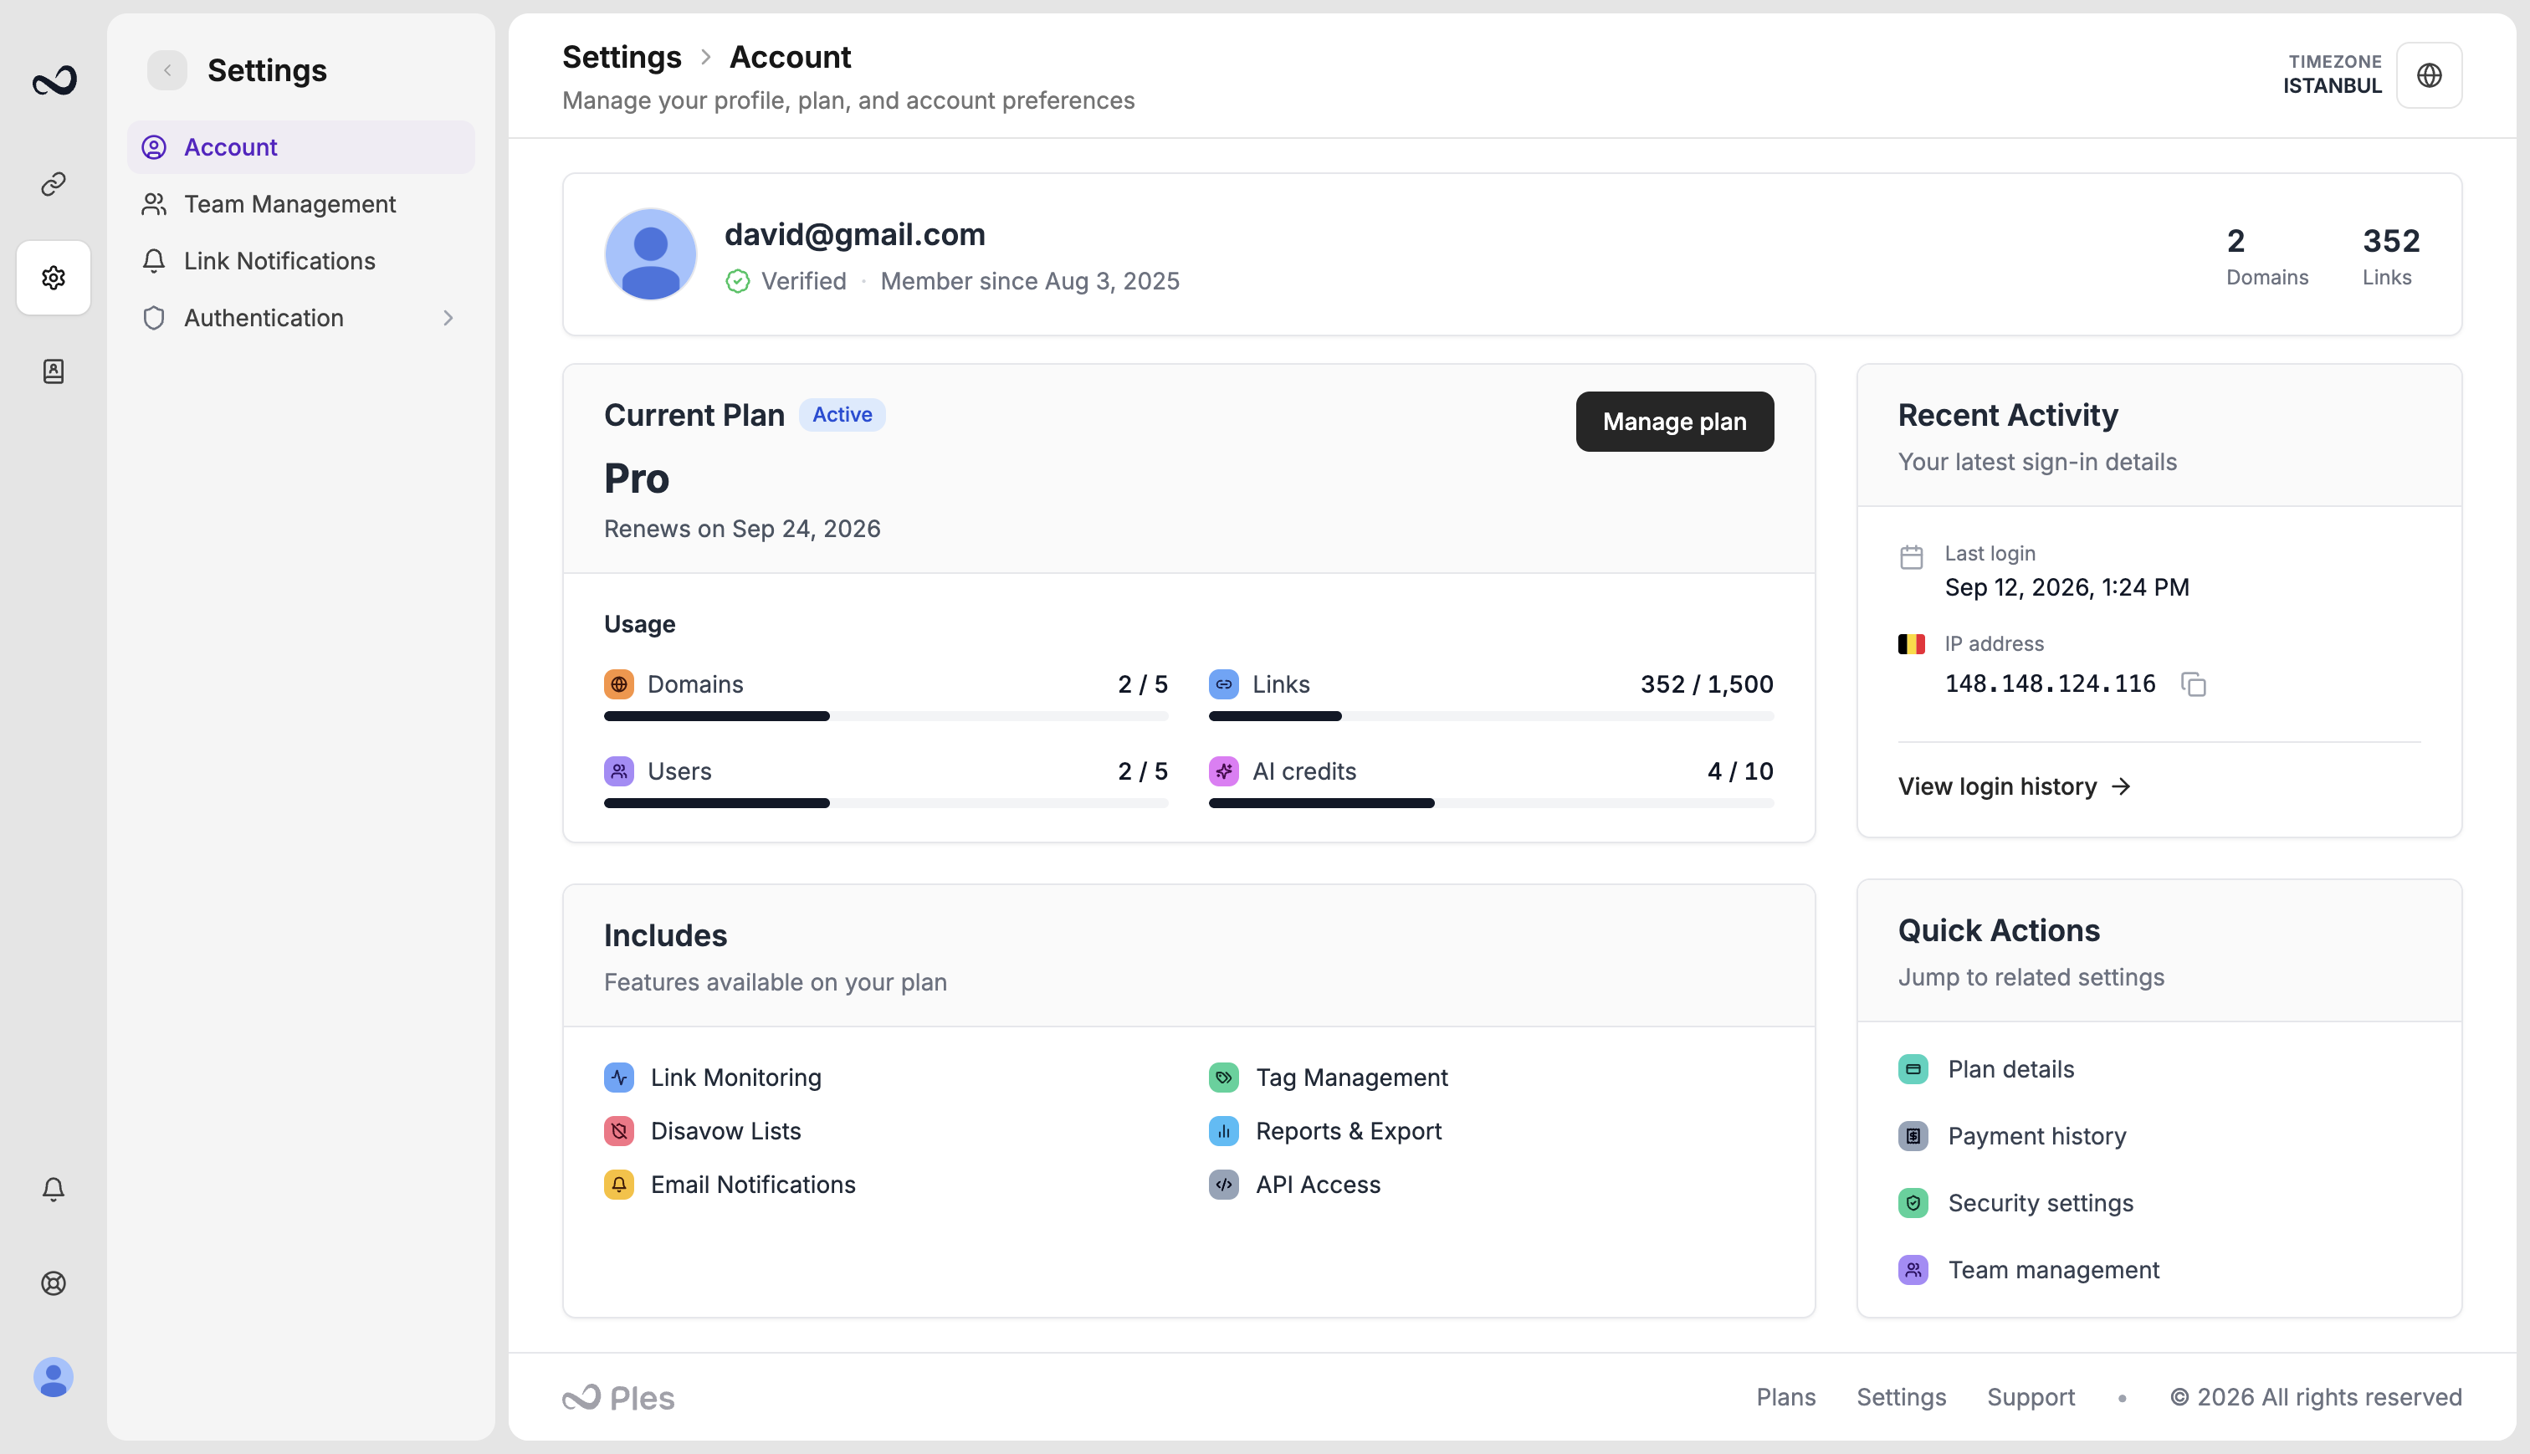Click the green Verified check icon
The width and height of the screenshot is (2530, 1454).
[x=738, y=282]
